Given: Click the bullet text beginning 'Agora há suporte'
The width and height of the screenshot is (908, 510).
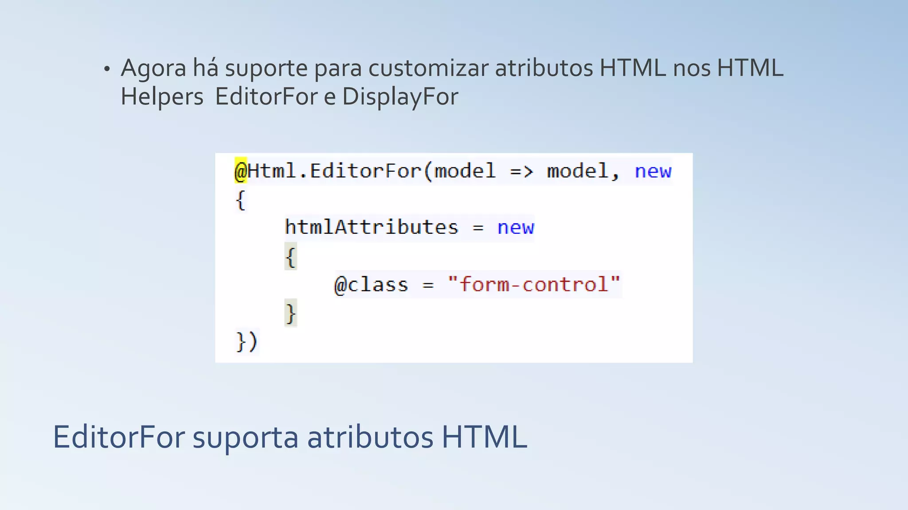Looking at the screenshot, I should coord(452,82).
